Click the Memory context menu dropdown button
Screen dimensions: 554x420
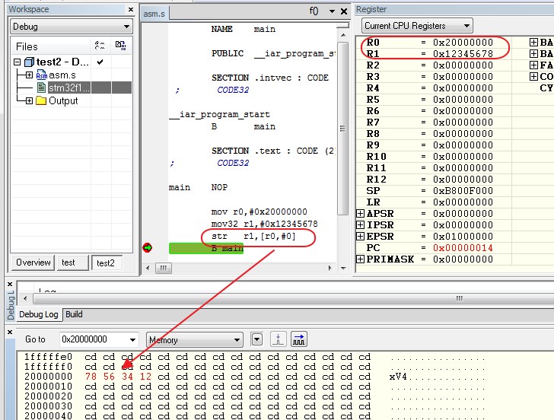pos(257,340)
